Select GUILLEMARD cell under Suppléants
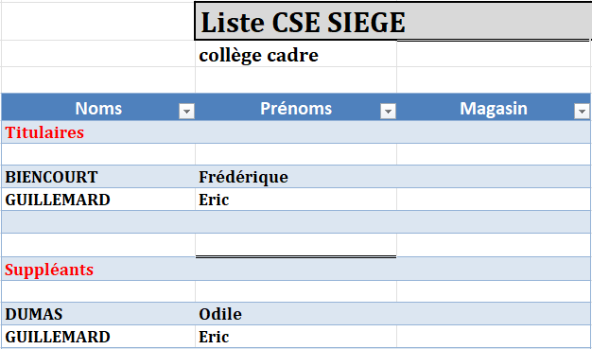 (x=98, y=336)
